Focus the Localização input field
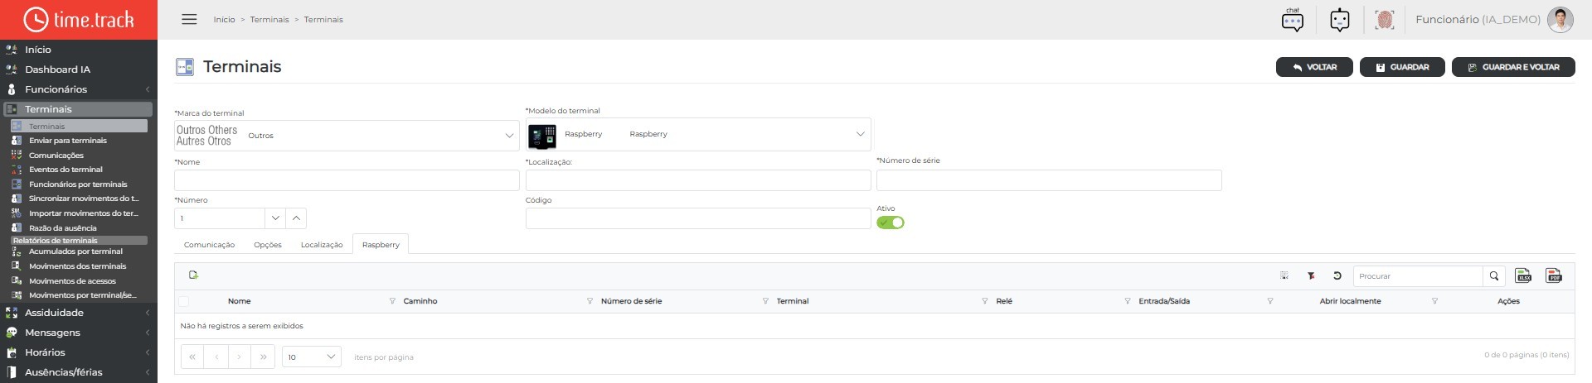 tap(698, 180)
